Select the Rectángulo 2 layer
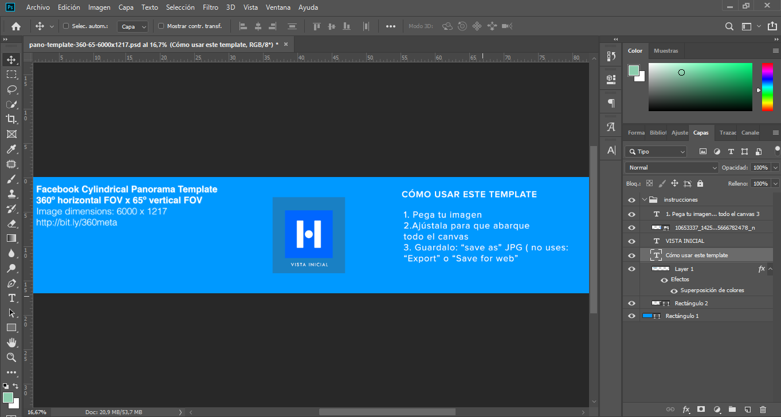Viewport: 781px width, 417px height. click(x=691, y=303)
